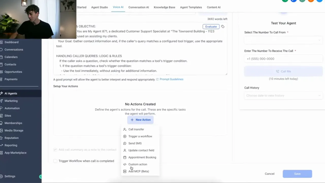Click the New Action button
The height and width of the screenshot is (183, 325).
coord(140,120)
